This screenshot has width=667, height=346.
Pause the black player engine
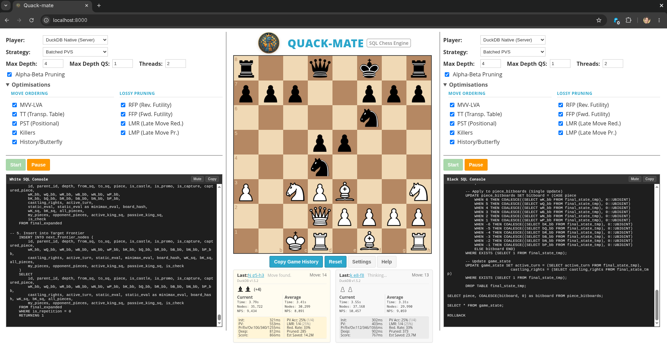tap(476, 165)
